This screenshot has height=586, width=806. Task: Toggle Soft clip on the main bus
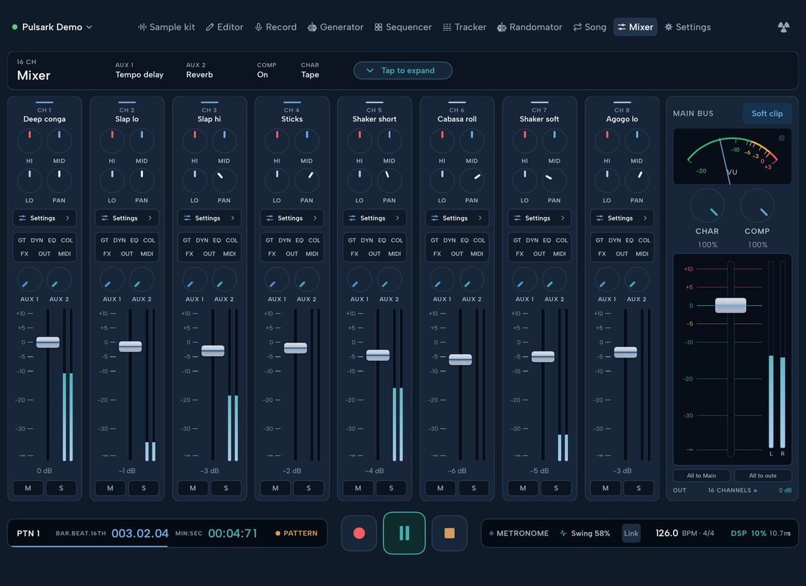click(x=767, y=114)
